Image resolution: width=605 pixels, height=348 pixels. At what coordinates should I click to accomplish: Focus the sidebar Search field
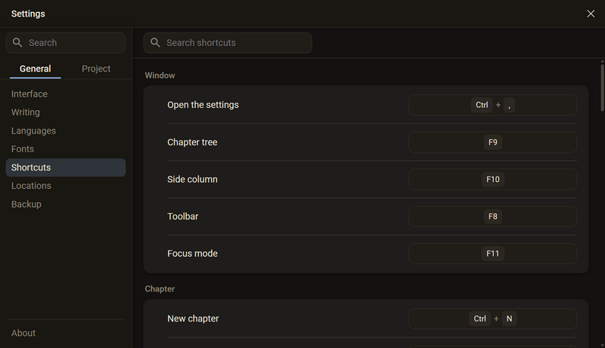[66, 43]
